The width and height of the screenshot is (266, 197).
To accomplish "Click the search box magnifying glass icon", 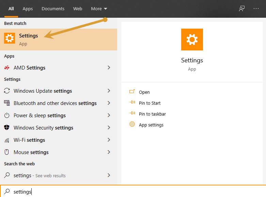I will pyautogui.click(x=7, y=192).
